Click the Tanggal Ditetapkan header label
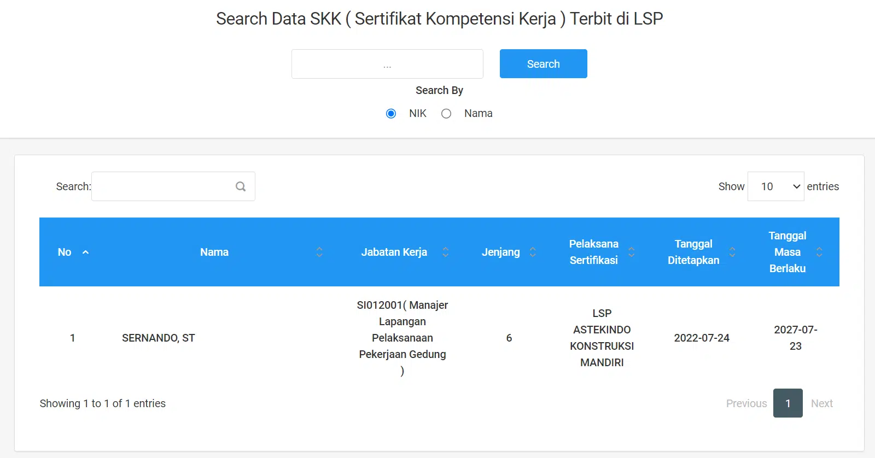 [x=693, y=252]
